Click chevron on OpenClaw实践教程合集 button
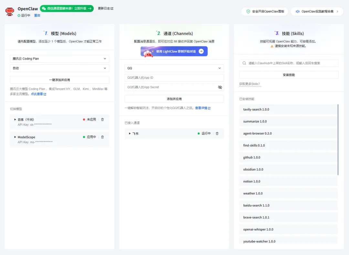 point(337,11)
